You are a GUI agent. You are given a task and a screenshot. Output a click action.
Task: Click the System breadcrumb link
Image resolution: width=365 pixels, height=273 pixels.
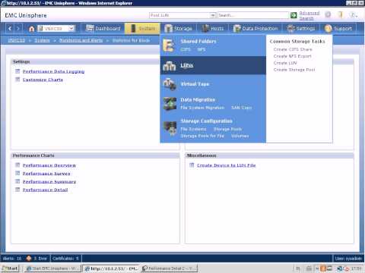42,40
